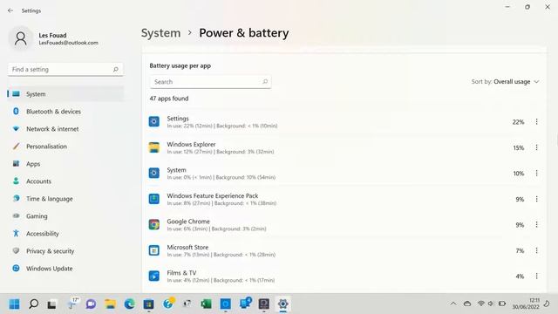Click the battery usage Search field

click(x=210, y=81)
